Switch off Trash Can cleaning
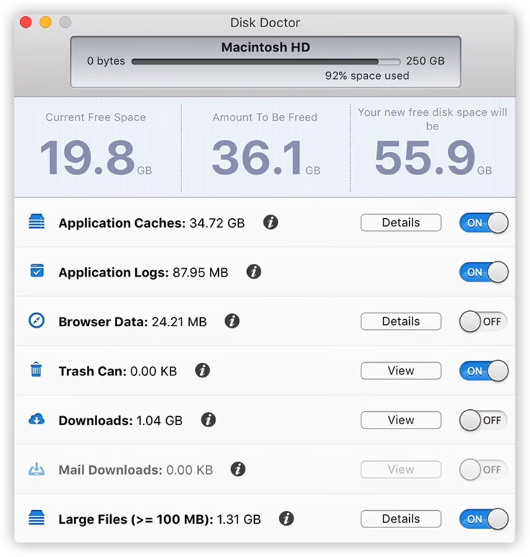 point(484,371)
